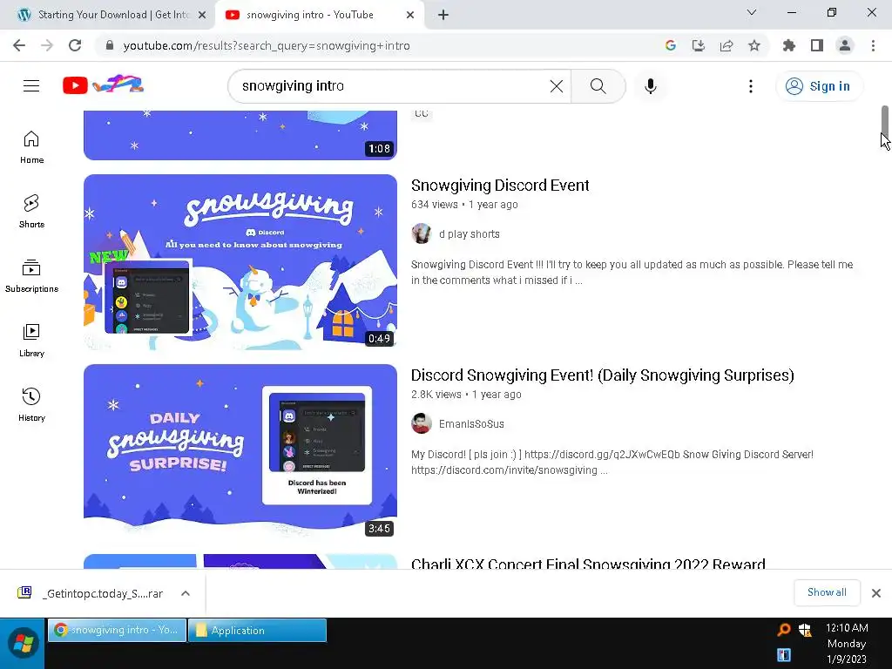Click the YouTube logo
892x669 pixels.
103,85
